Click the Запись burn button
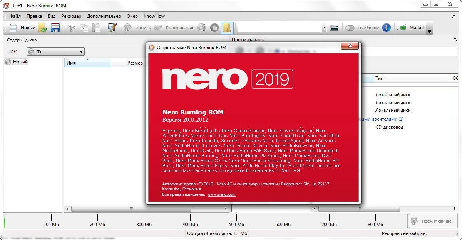Screen dimensions: 462x240 click(x=137, y=28)
